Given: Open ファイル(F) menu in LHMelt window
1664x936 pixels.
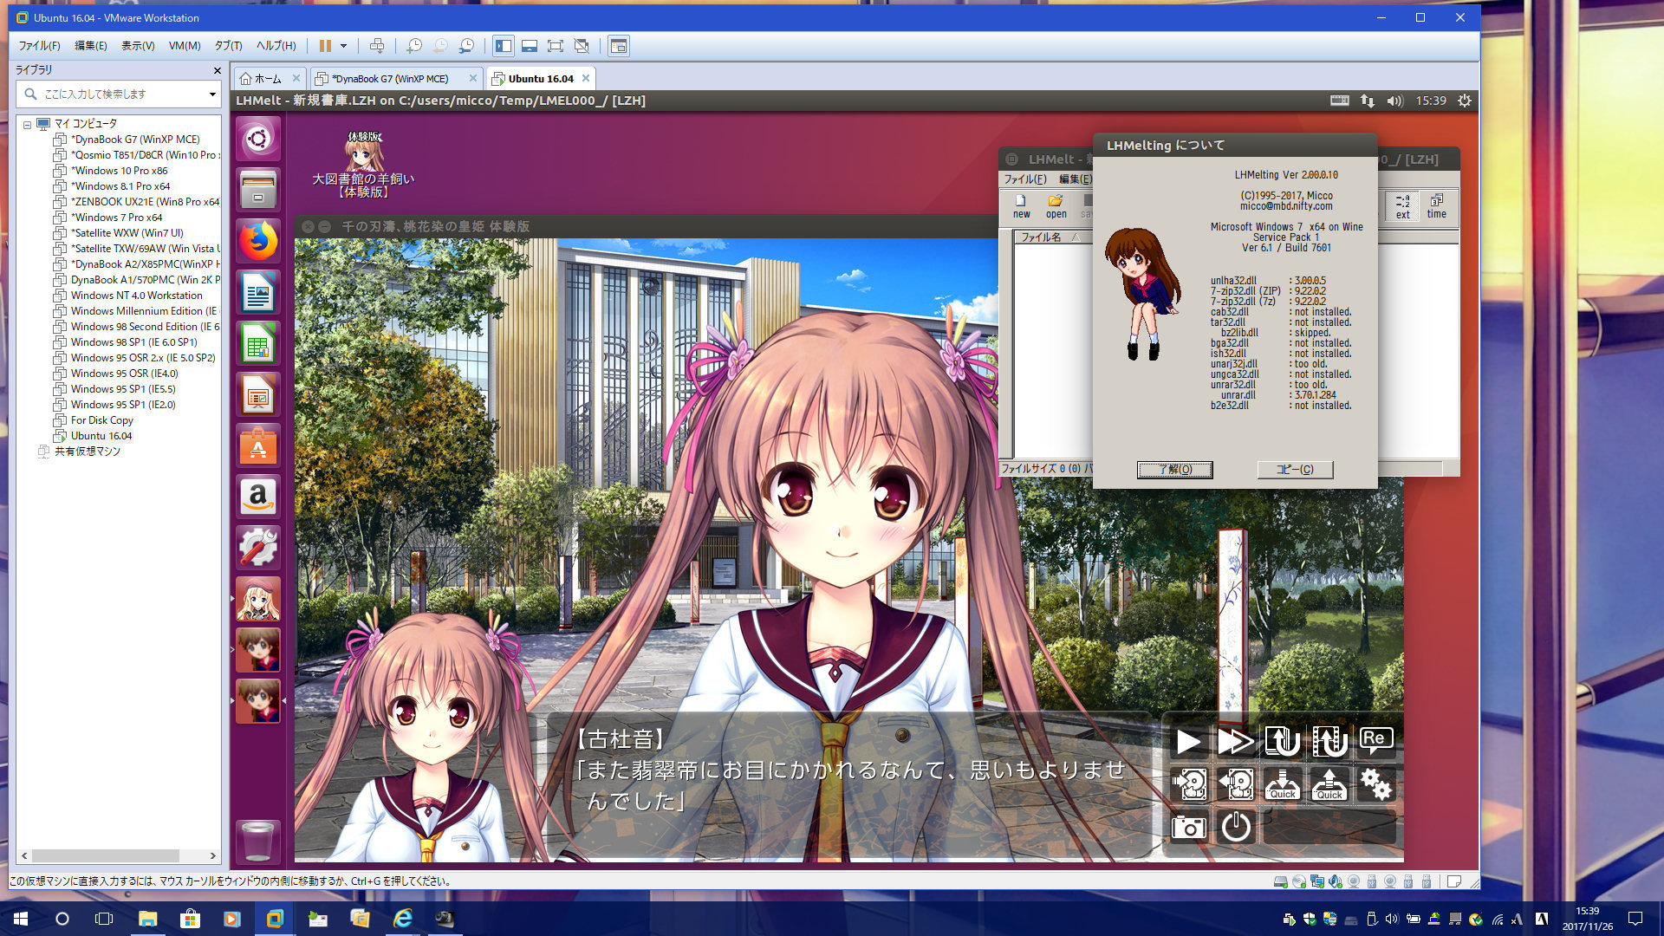Looking at the screenshot, I should pos(1024,179).
